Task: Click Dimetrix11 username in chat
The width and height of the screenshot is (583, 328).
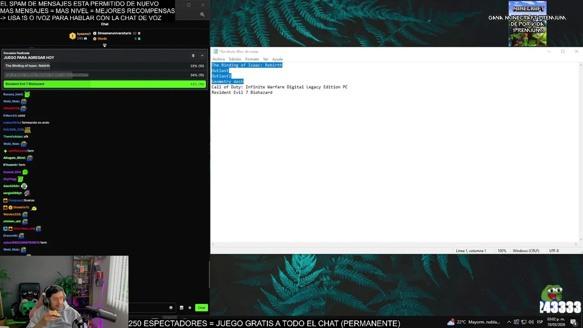Action: click(x=21, y=208)
